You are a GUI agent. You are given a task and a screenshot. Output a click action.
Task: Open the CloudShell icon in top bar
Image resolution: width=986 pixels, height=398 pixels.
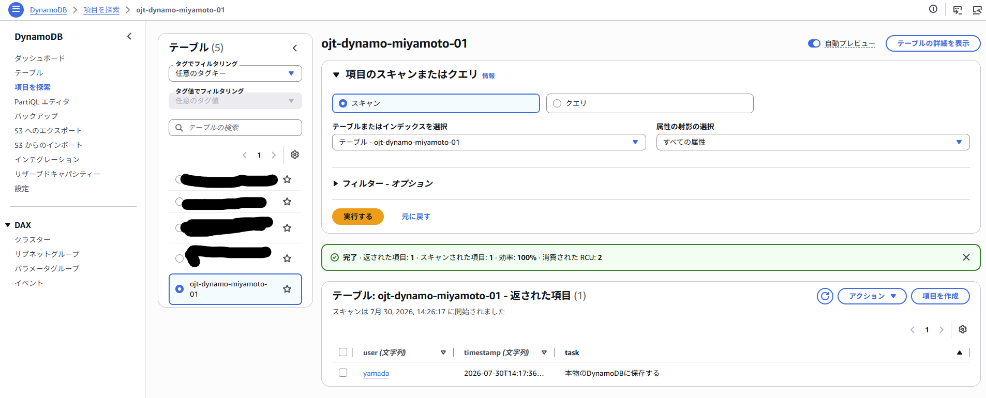pos(958,10)
